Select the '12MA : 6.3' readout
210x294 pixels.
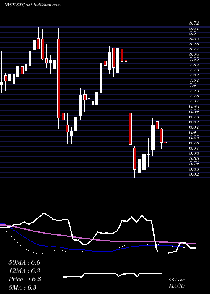[x=24, y=271]
